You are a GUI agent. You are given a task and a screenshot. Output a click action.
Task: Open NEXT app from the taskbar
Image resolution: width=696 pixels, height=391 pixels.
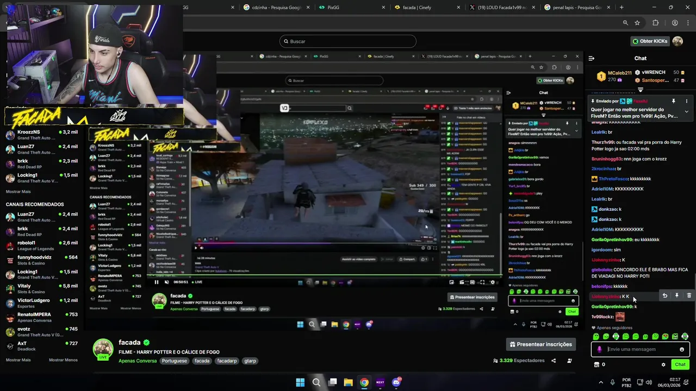pyautogui.click(x=380, y=382)
